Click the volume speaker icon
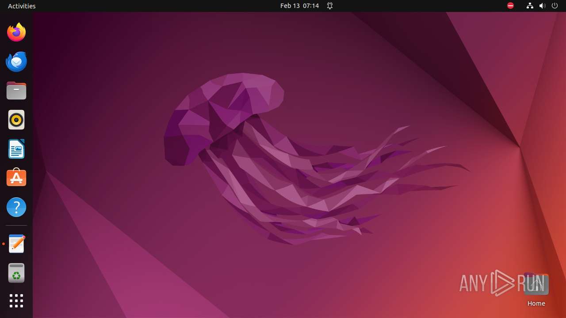The width and height of the screenshot is (566, 318). coord(543,6)
